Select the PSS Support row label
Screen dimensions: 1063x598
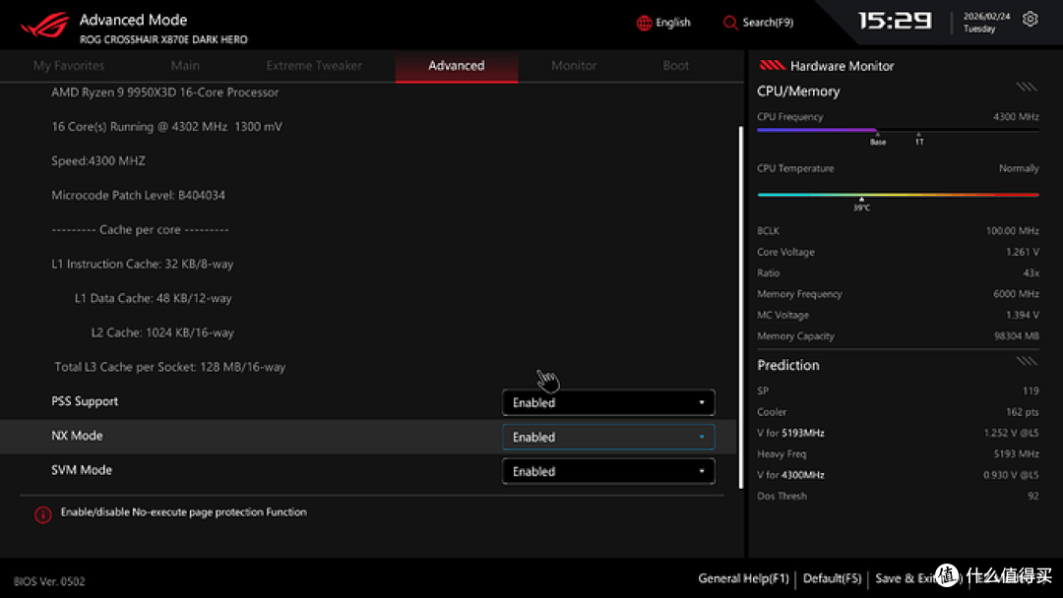[x=85, y=401]
